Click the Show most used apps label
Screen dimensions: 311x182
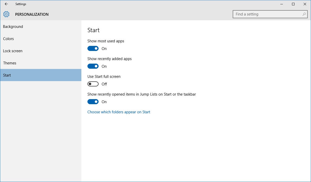[105, 41]
